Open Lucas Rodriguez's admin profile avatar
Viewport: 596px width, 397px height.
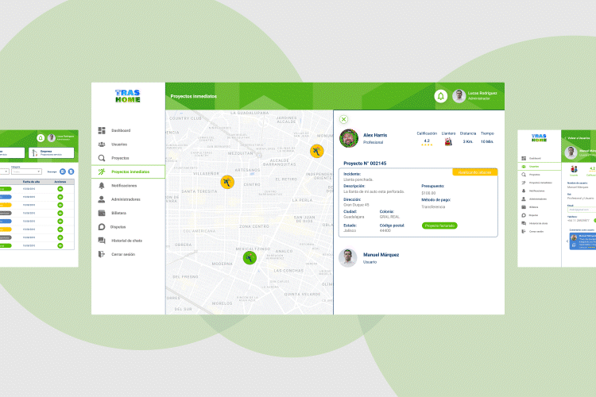tap(459, 96)
